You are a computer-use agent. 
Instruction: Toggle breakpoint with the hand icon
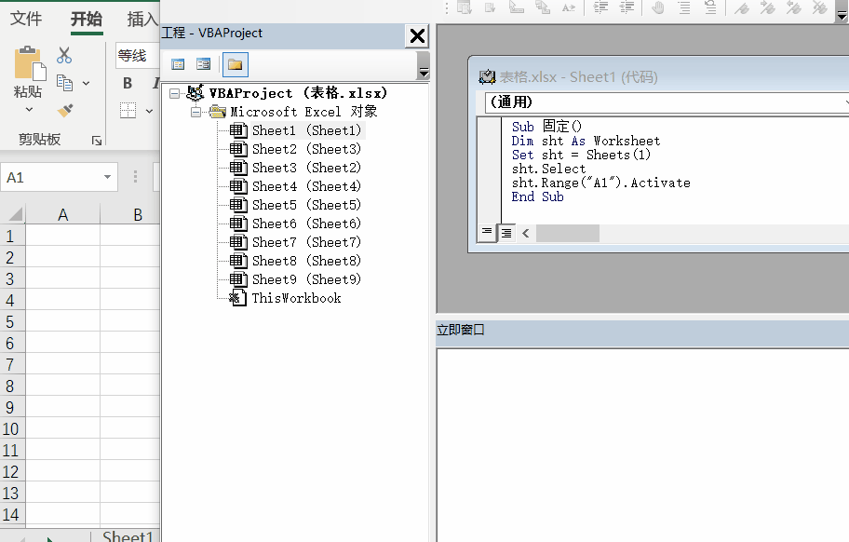point(658,7)
